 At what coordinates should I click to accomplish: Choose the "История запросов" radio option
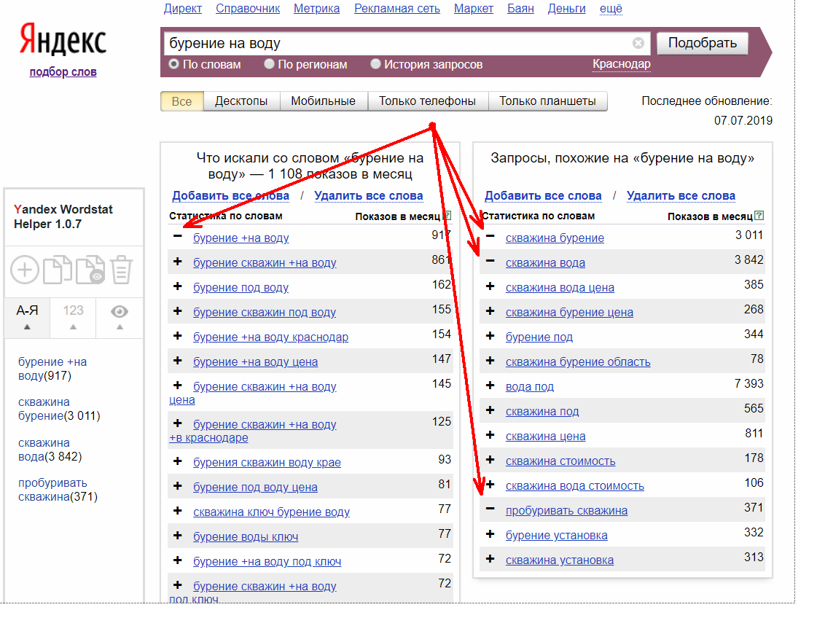tap(375, 64)
